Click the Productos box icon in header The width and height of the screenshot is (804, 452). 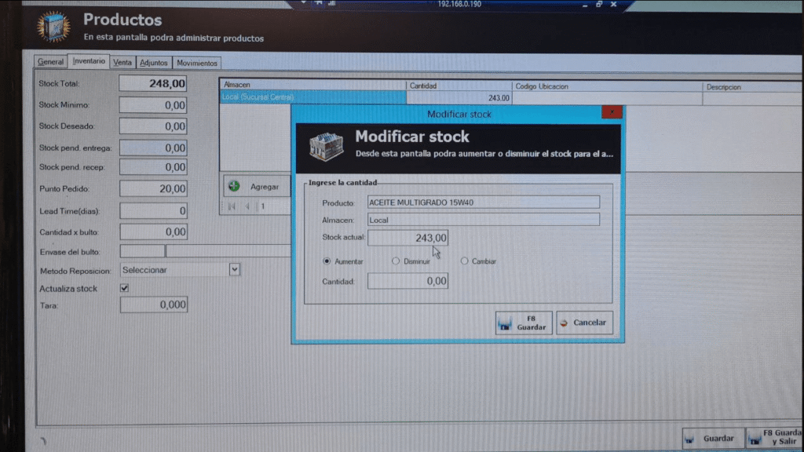pos(53,27)
